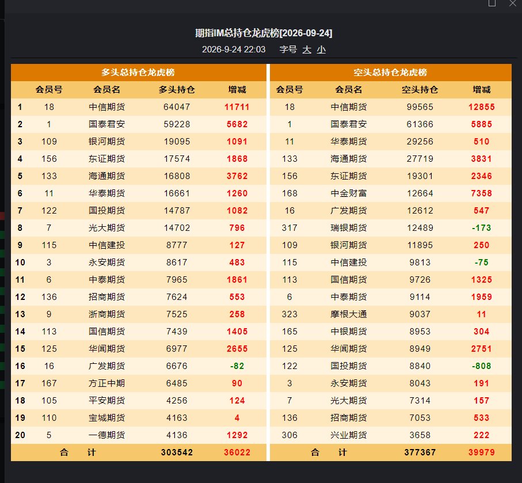The height and width of the screenshot is (483, 522).
Task: Select 一德期货 in long positions table
Action: (107, 435)
